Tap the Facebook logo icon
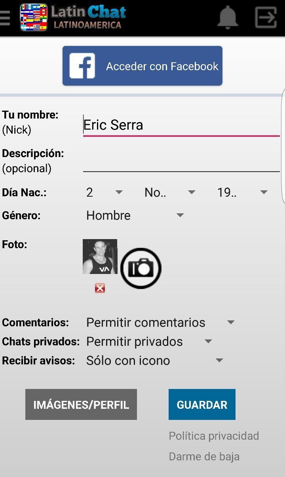Screen dimensions: 285x477 point(82,66)
